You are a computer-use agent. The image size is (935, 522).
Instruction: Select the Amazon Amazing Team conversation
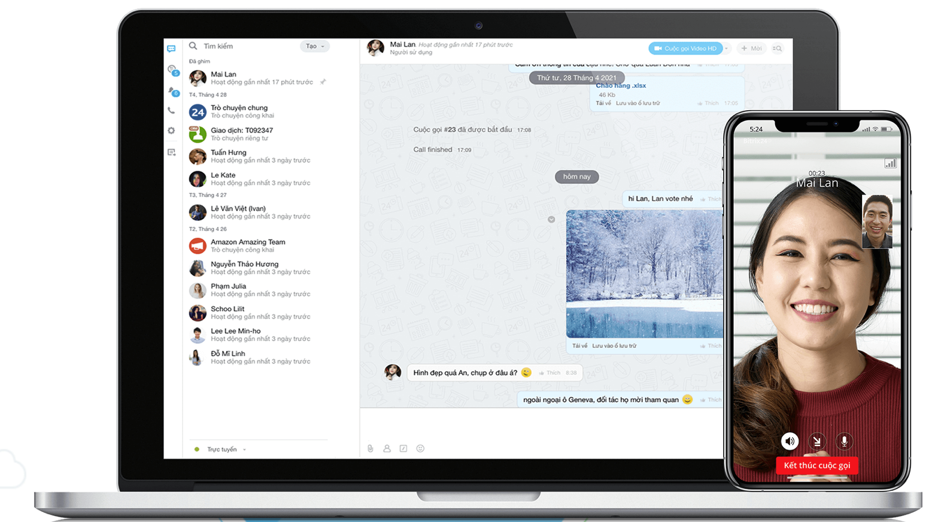pyautogui.click(x=247, y=245)
